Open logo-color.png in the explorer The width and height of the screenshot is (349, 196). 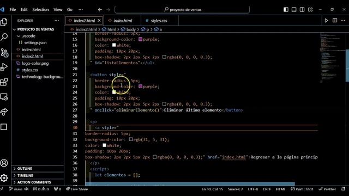click(x=35, y=63)
